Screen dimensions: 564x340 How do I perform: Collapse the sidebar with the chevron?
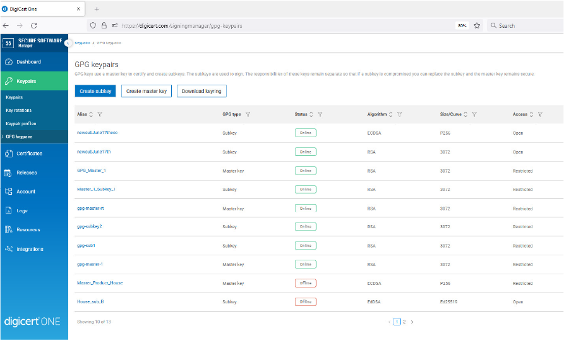68,43
